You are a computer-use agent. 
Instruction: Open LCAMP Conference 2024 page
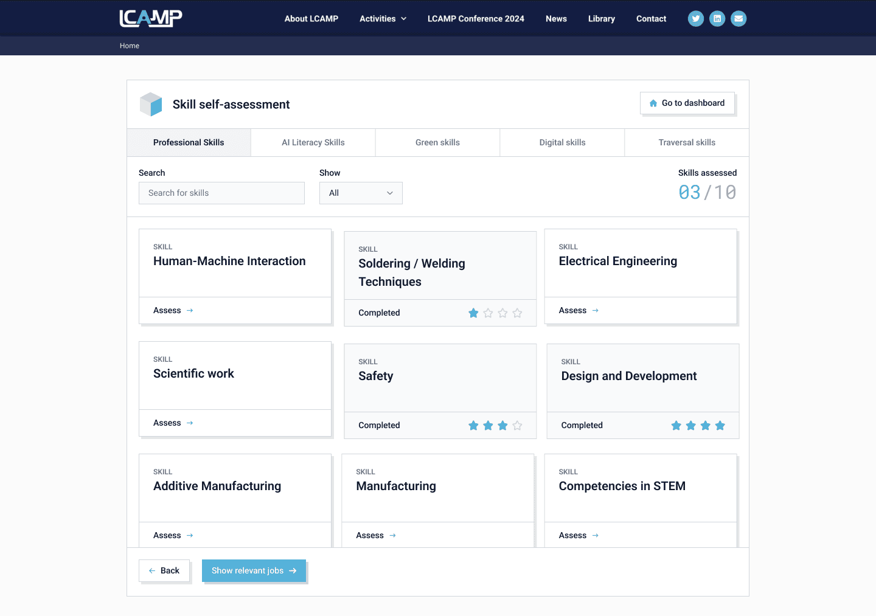476,19
